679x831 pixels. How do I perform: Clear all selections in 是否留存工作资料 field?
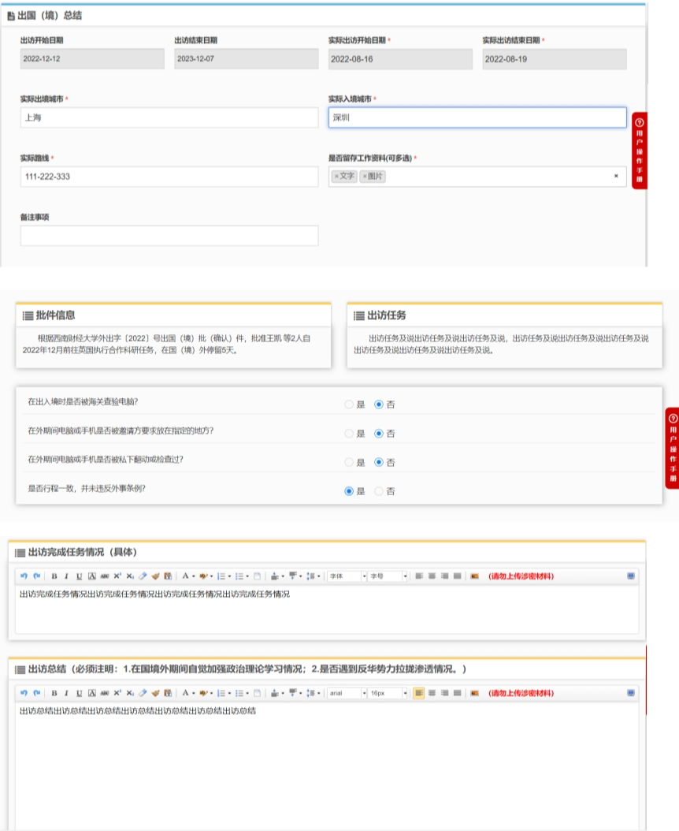click(616, 176)
